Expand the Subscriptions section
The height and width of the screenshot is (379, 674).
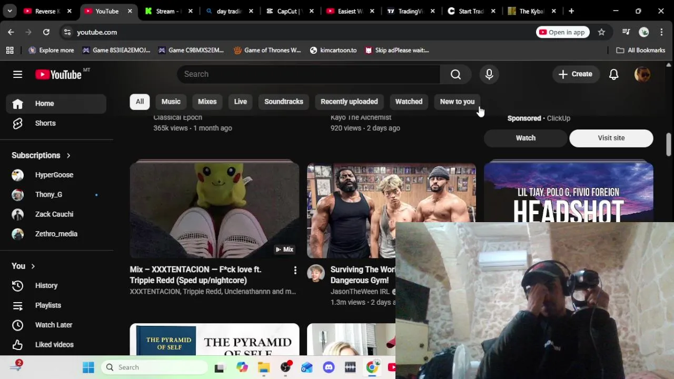(41, 155)
